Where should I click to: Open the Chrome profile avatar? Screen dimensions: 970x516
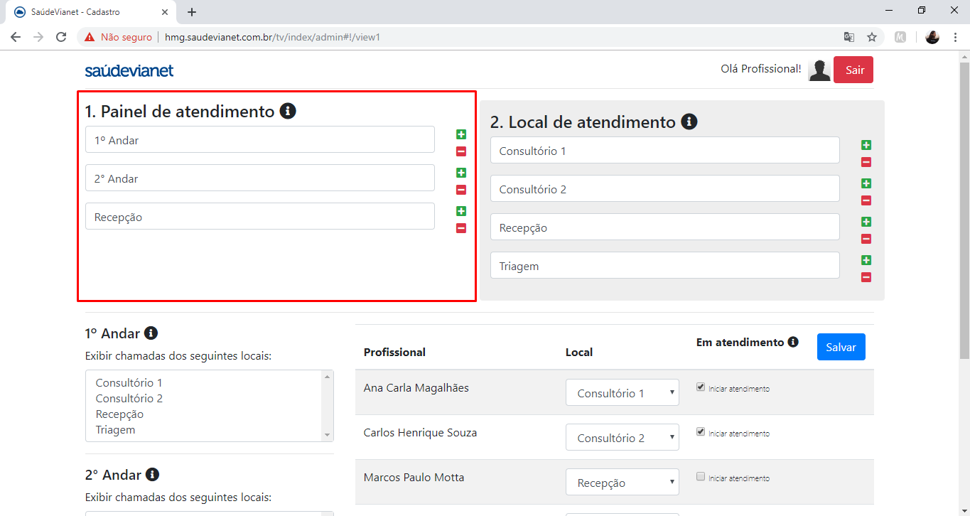tap(932, 37)
